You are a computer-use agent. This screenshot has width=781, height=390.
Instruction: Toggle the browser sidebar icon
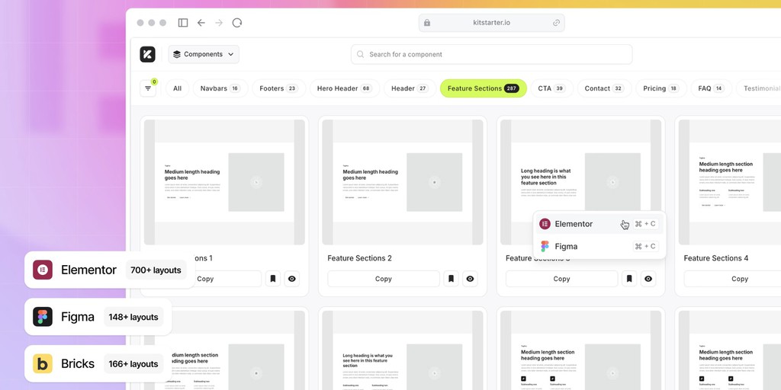click(183, 23)
